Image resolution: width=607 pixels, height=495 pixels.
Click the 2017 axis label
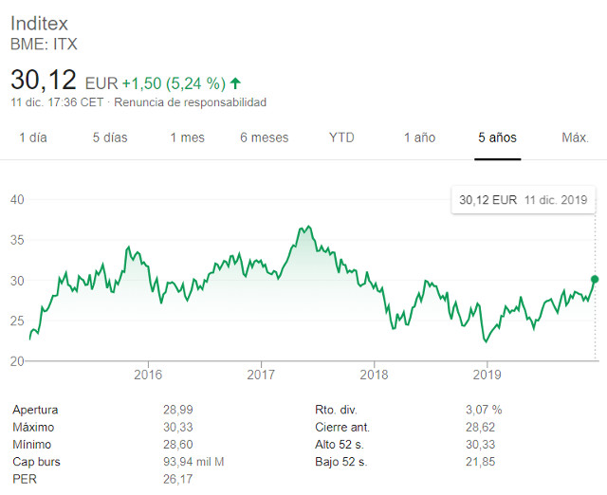[x=261, y=375]
